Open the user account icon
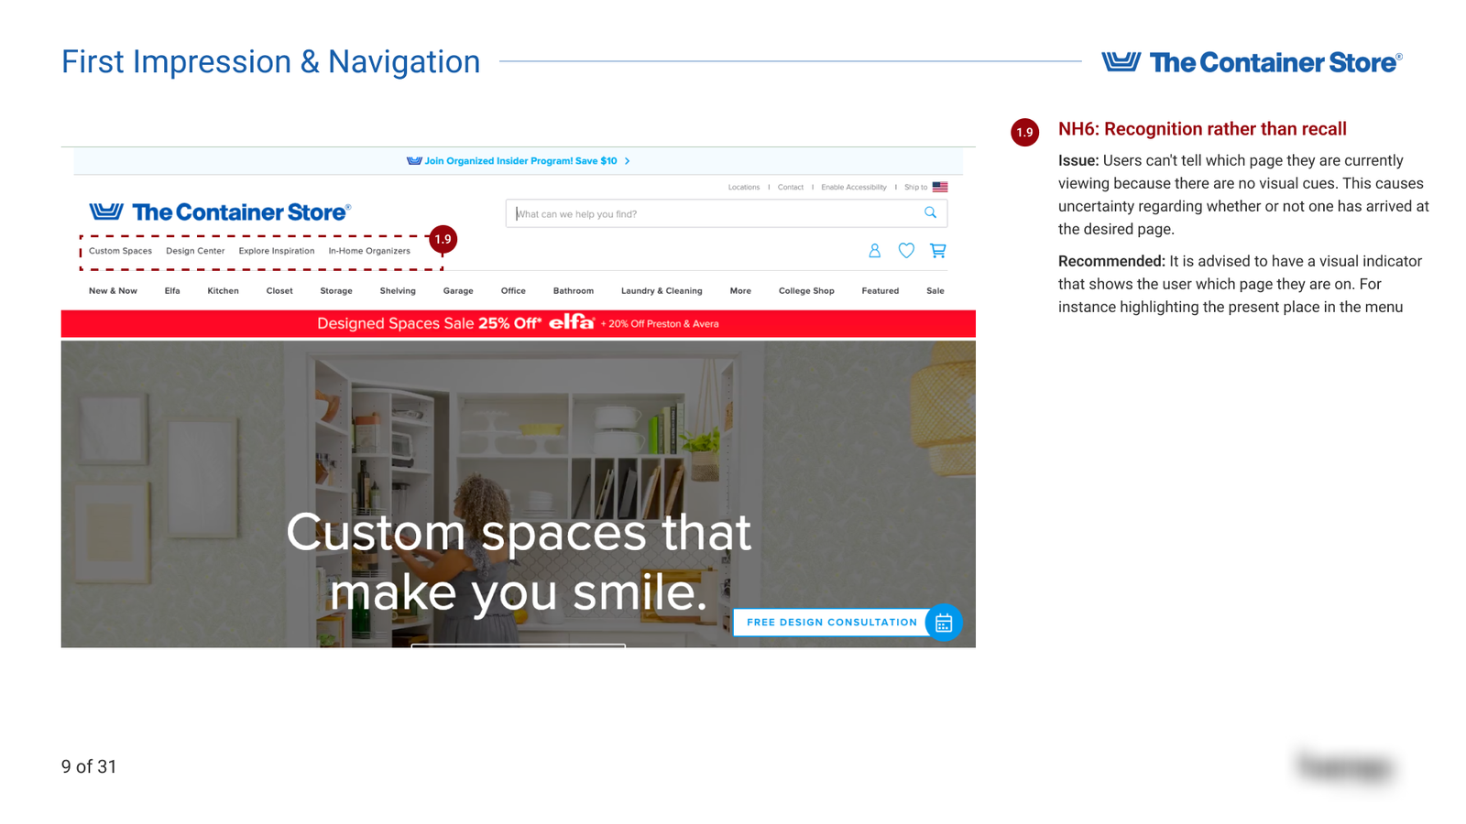The height and width of the screenshot is (824, 1466). coord(874,251)
